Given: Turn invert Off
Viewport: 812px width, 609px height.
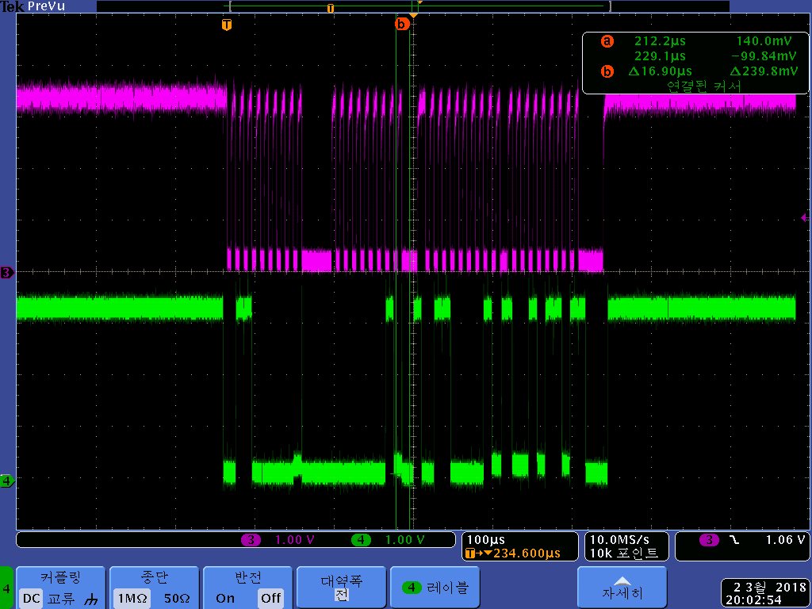Looking at the screenshot, I should click(x=270, y=598).
